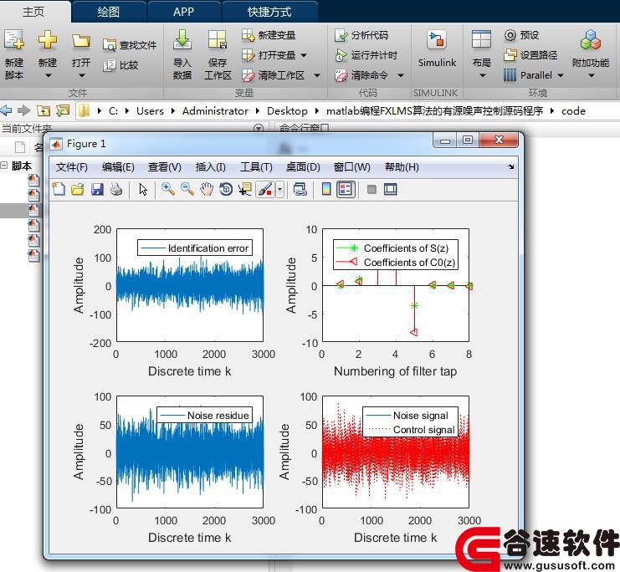The image size is (620, 572).
Task: Click Run and Time (运行并计时)
Action: (366, 55)
